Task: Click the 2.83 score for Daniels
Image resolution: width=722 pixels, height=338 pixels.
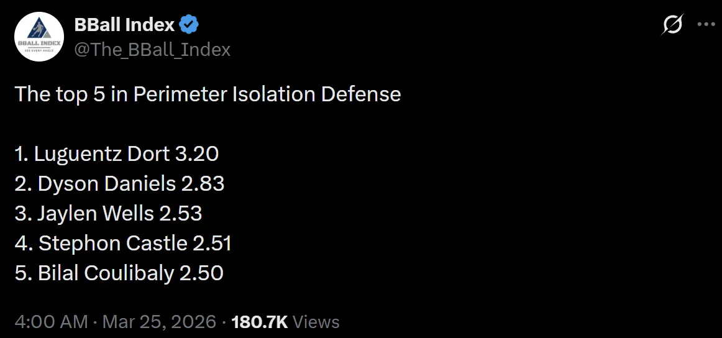Action: [x=203, y=183]
